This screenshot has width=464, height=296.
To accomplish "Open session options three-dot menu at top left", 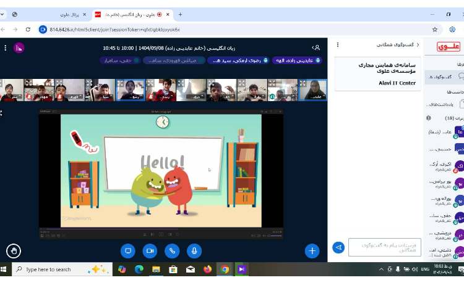I will (x=5, y=47).
